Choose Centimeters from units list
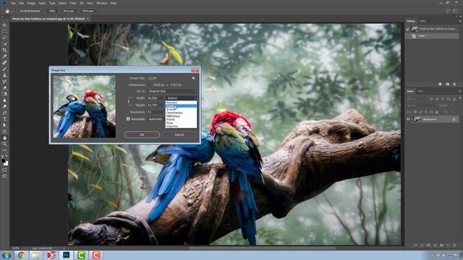This screenshot has height=260, width=463. (x=181, y=113)
